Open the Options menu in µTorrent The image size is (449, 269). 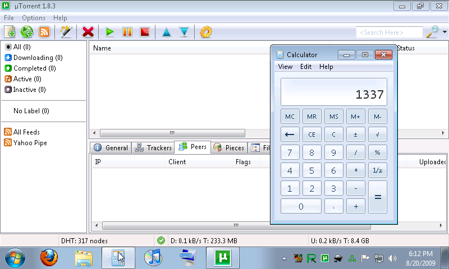[34, 18]
